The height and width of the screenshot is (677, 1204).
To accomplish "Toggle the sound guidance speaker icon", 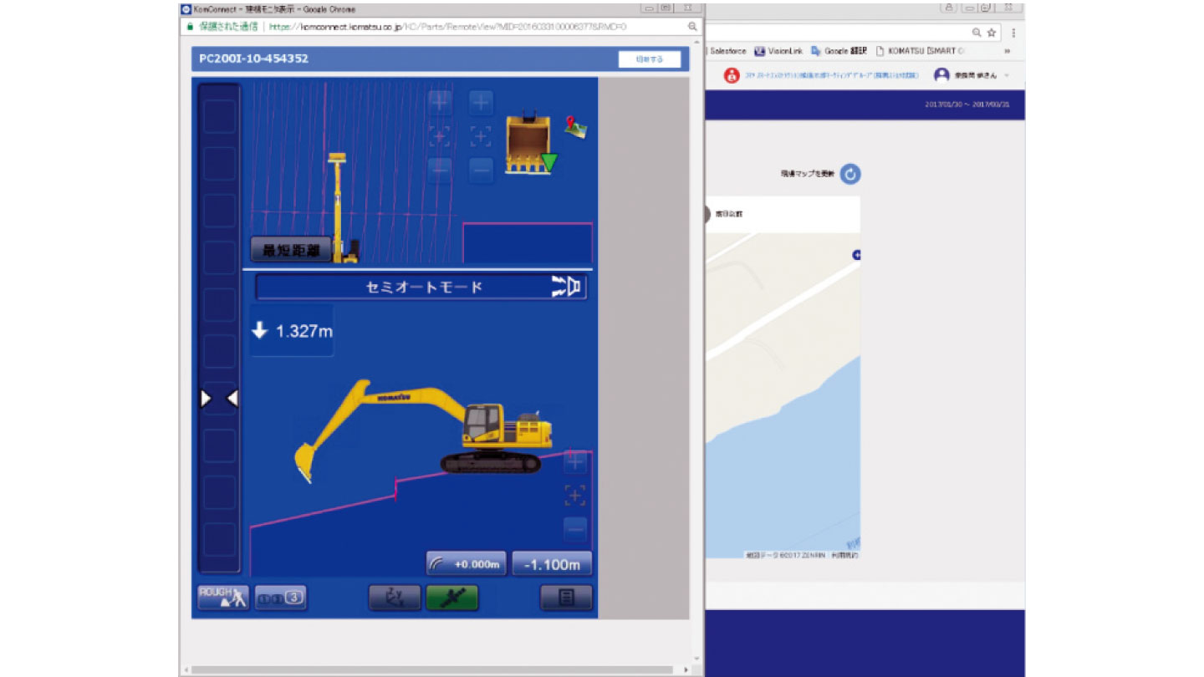I will 566,287.
